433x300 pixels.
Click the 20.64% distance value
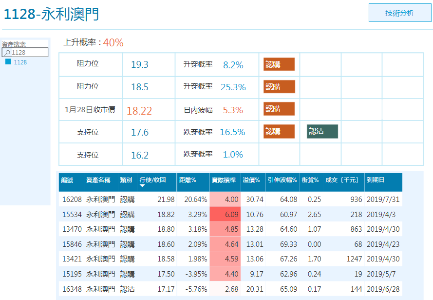click(196, 200)
